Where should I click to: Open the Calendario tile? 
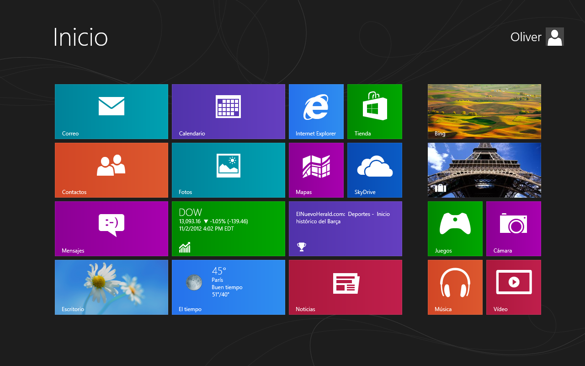tap(229, 112)
